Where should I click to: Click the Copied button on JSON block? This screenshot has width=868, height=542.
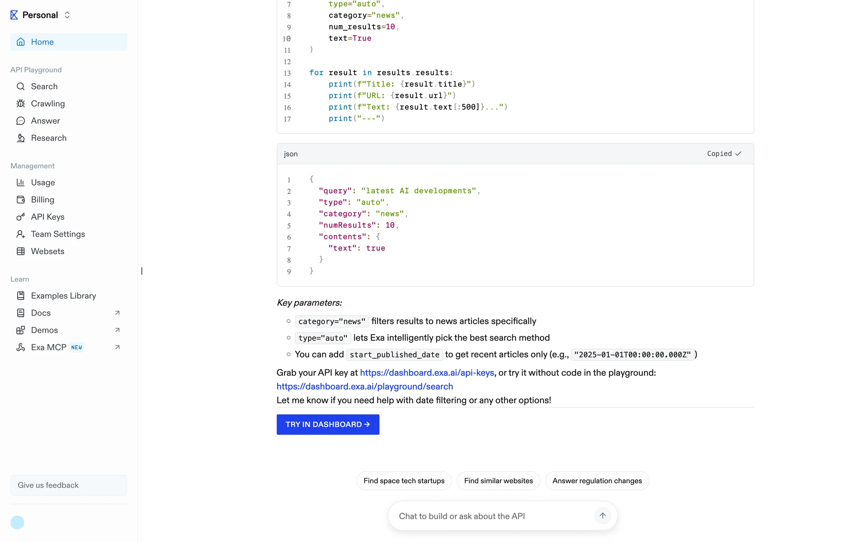point(724,154)
